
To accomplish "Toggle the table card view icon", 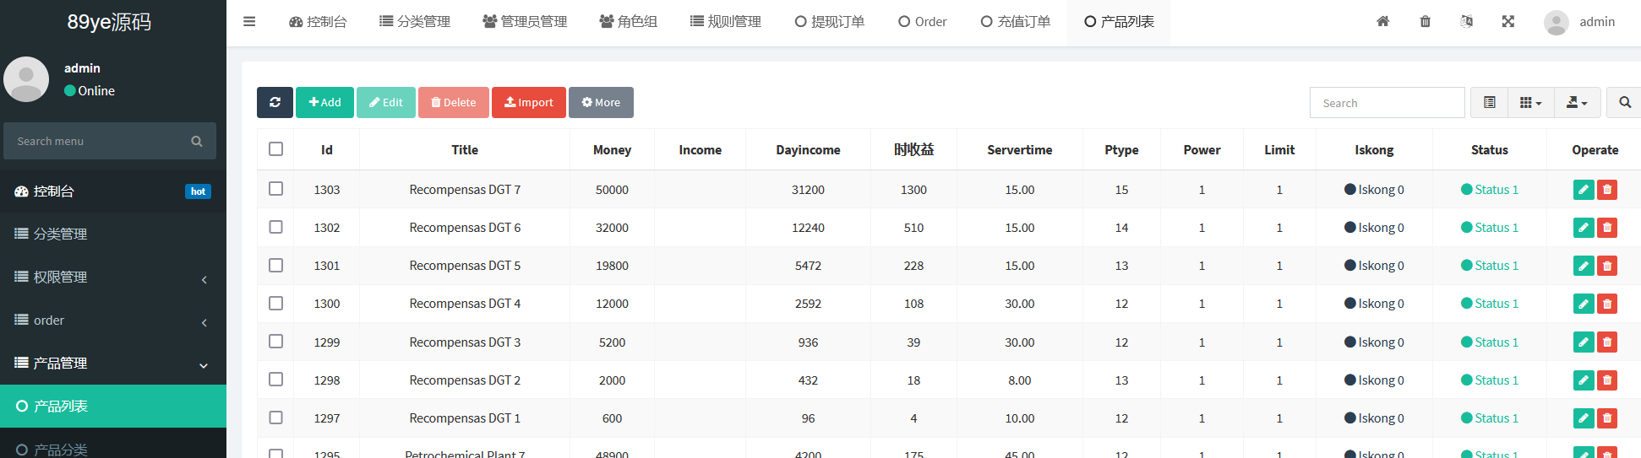I will click(x=1489, y=102).
